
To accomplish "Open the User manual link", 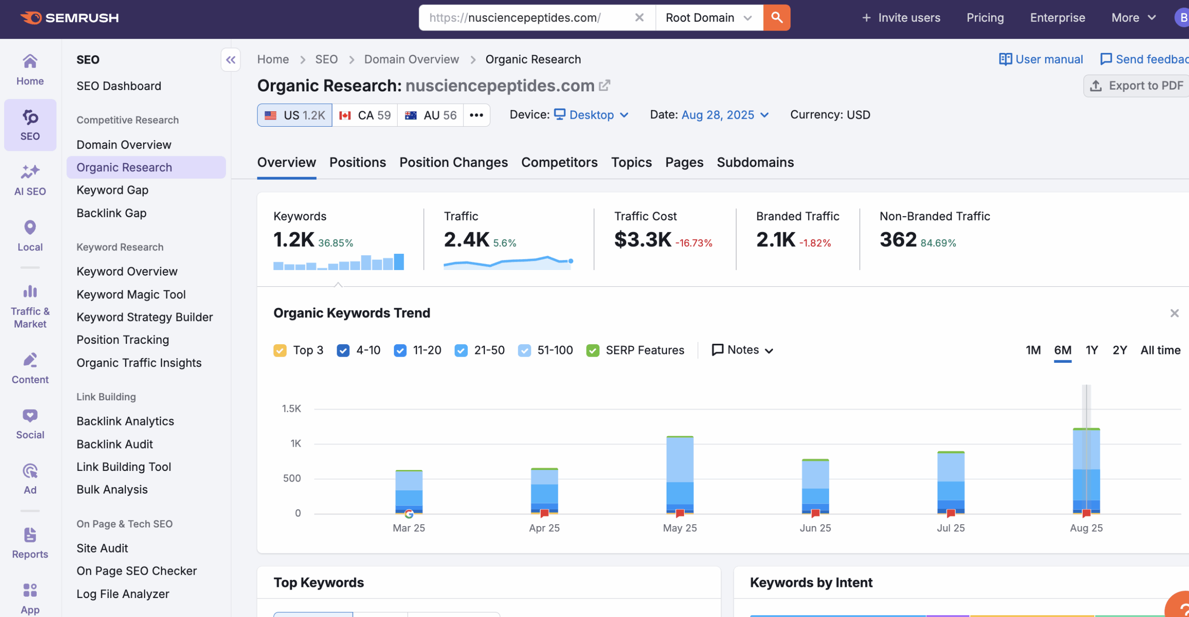I will pyautogui.click(x=1040, y=59).
